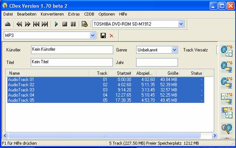Viewport: 236px width, 148px height.
Task: Select the AudioTrack 03 row
Action: point(105,90)
